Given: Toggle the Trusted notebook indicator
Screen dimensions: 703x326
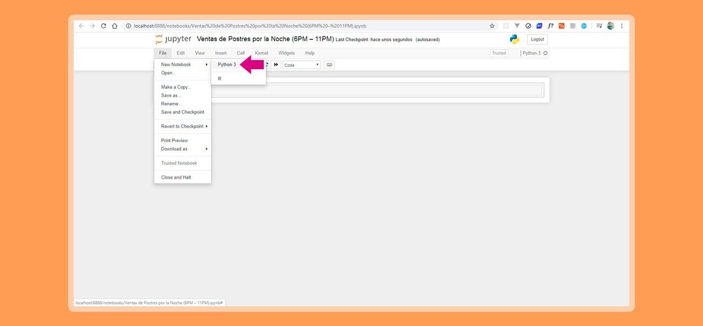Looking at the screenshot, I should (499, 53).
